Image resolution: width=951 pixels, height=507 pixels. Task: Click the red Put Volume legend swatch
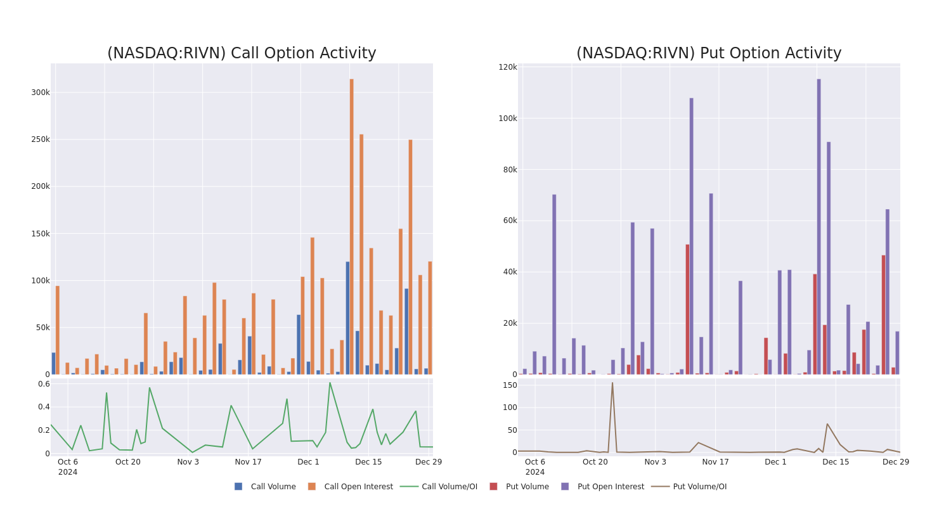click(493, 487)
